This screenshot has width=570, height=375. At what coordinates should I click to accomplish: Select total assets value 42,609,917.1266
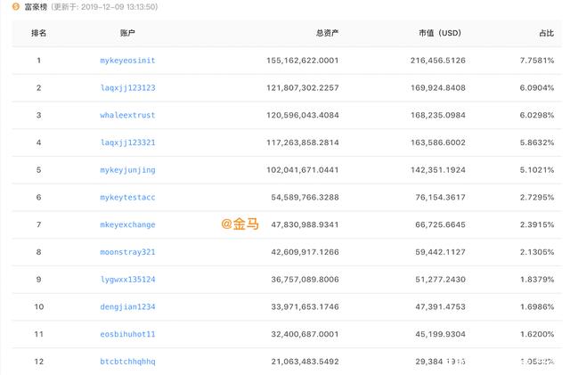(x=305, y=252)
